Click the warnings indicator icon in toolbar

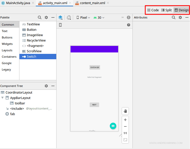coord(129,17)
